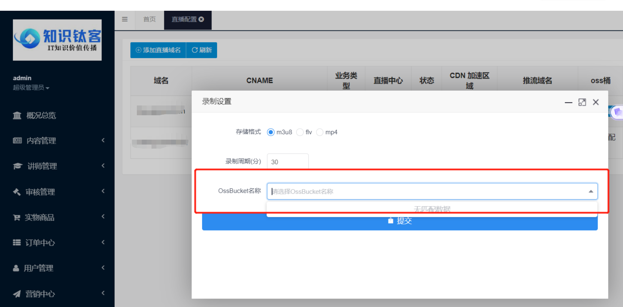Expand the 营销中心 sidebar menu

pyautogui.click(x=57, y=294)
